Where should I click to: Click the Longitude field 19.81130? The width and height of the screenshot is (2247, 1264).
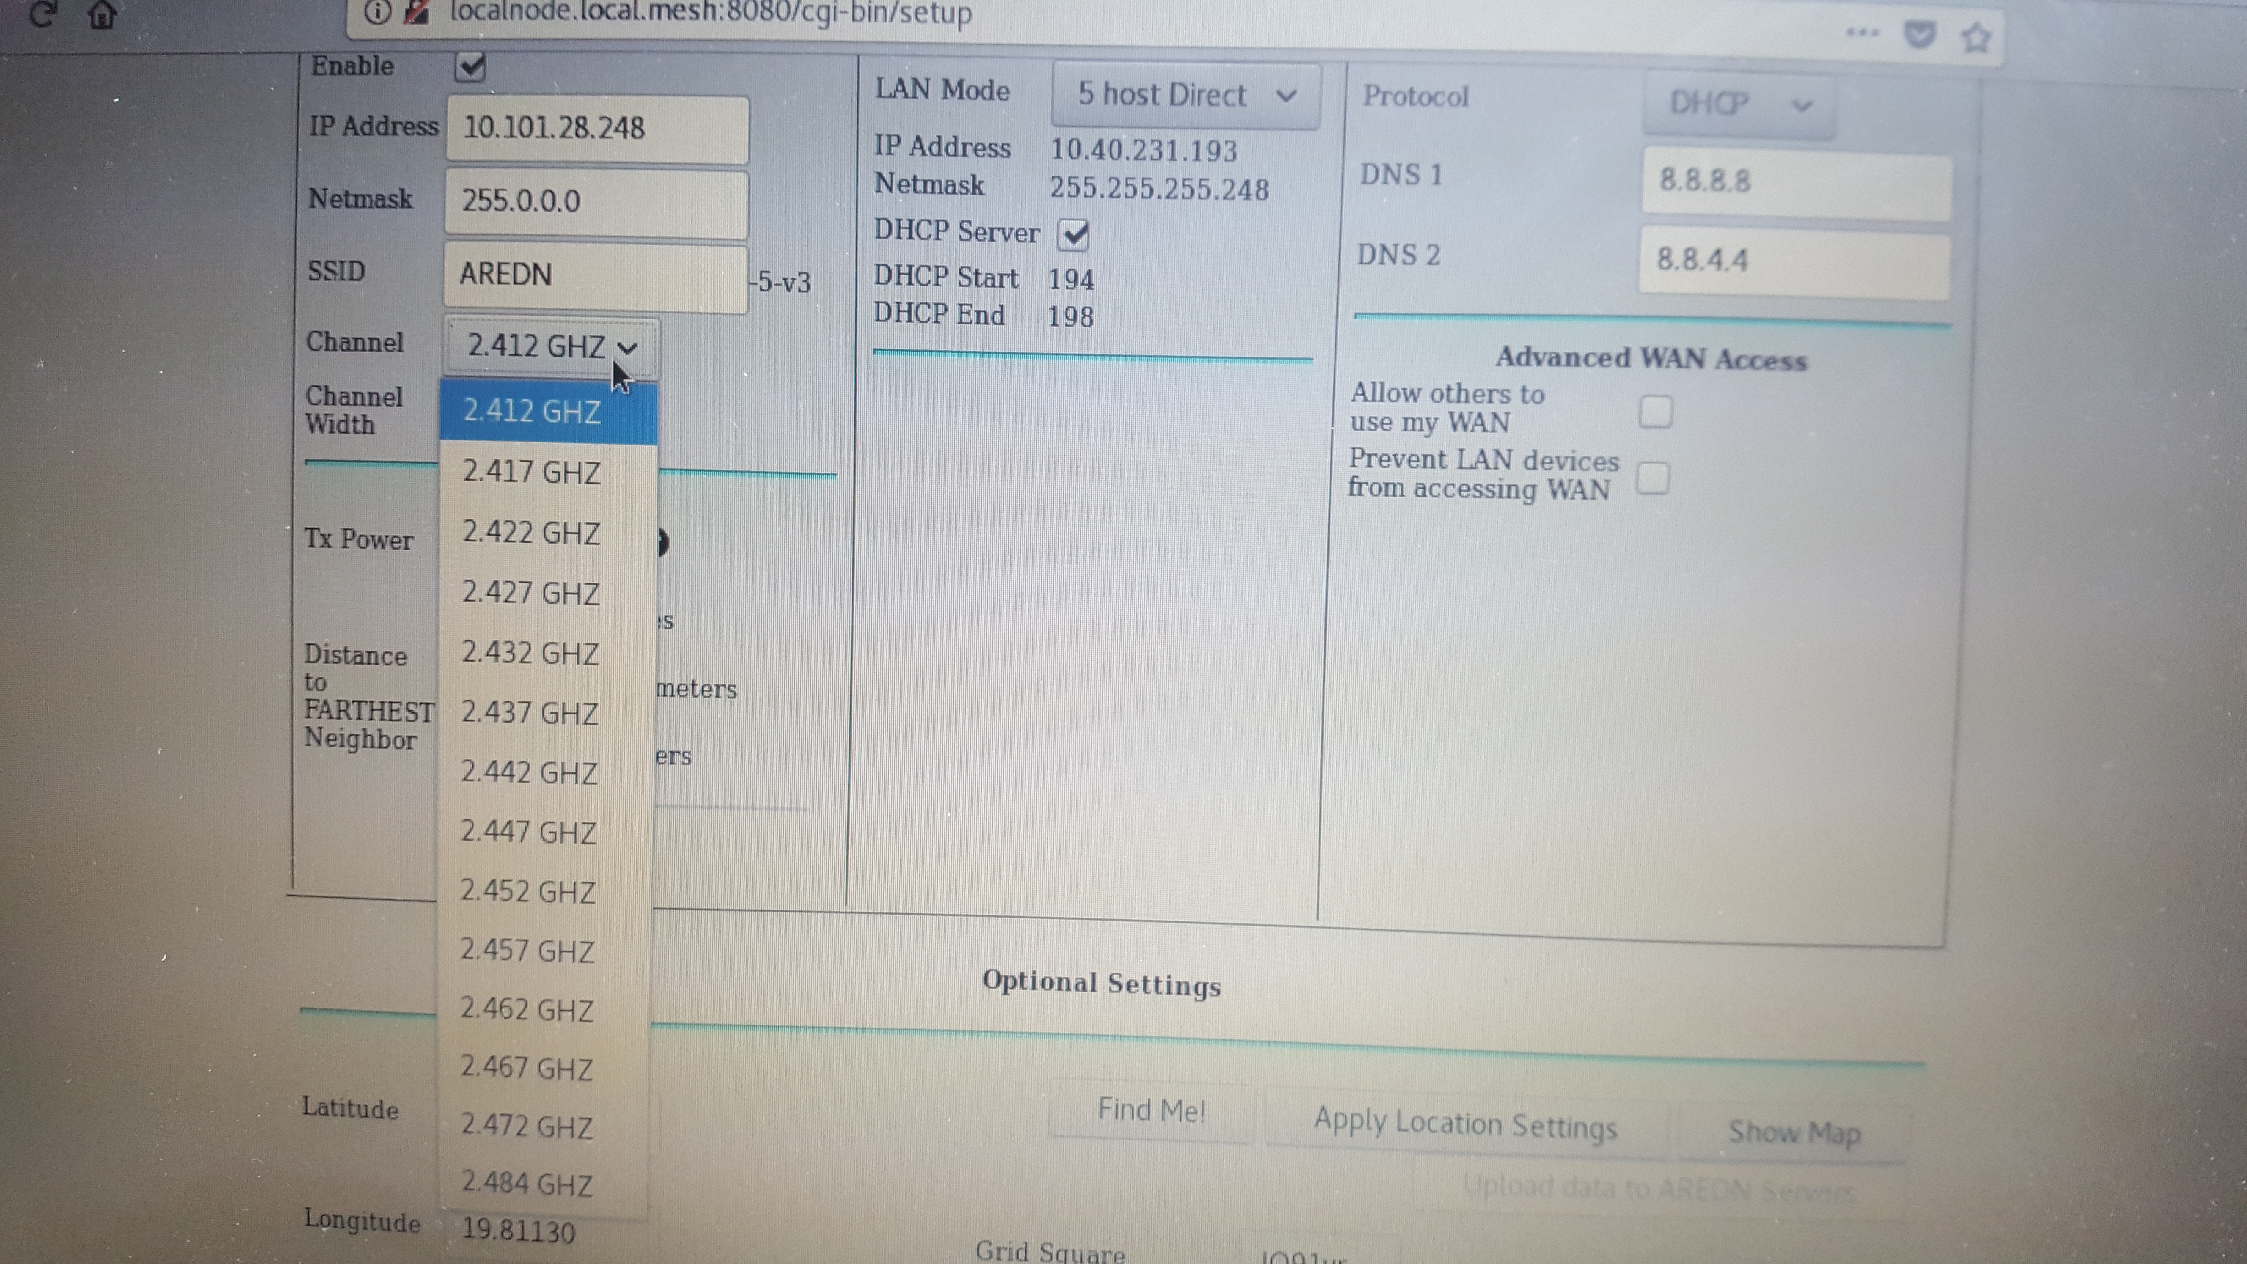point(549,1231)
